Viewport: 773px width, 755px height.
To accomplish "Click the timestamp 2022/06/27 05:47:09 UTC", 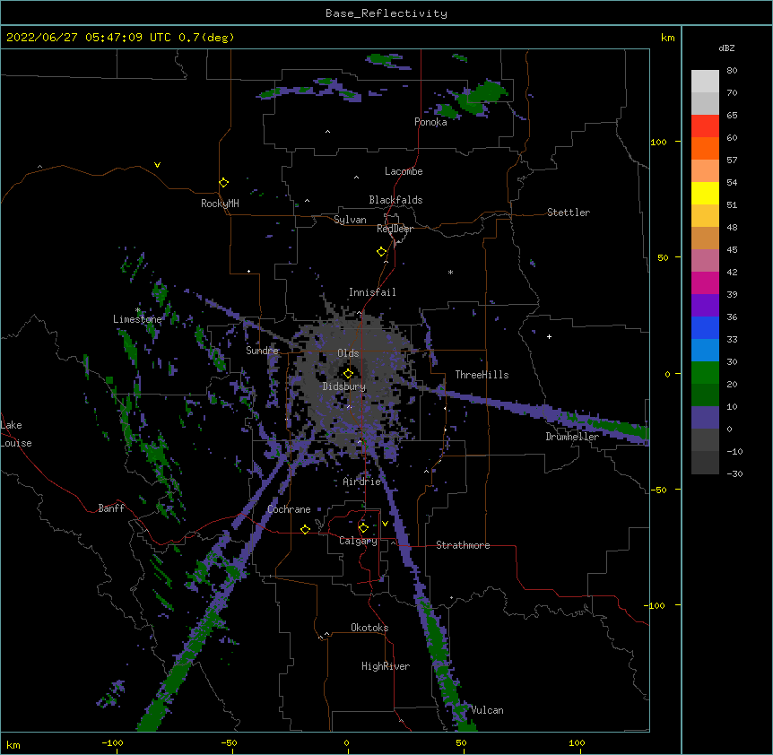I will point(89,38).
